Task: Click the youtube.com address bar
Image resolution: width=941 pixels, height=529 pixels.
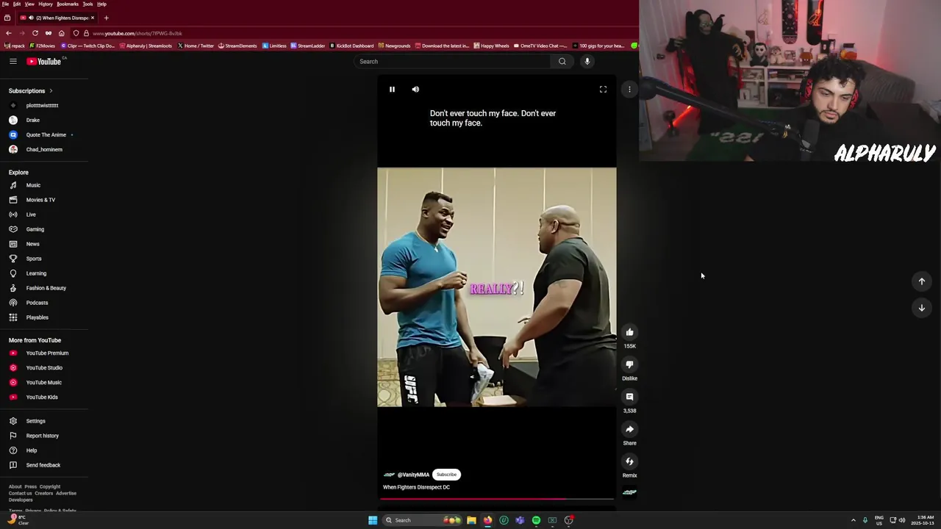Action: 137,33
